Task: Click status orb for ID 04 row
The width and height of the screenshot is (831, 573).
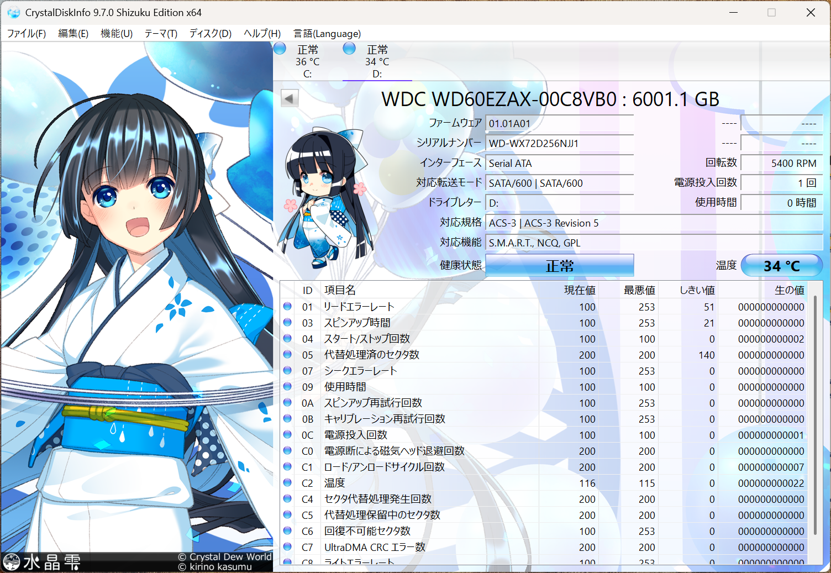Action: pos(287,338)
